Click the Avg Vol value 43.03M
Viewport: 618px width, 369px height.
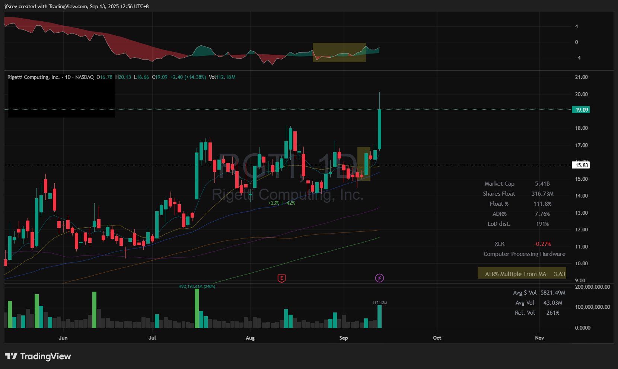coord(553,303)
